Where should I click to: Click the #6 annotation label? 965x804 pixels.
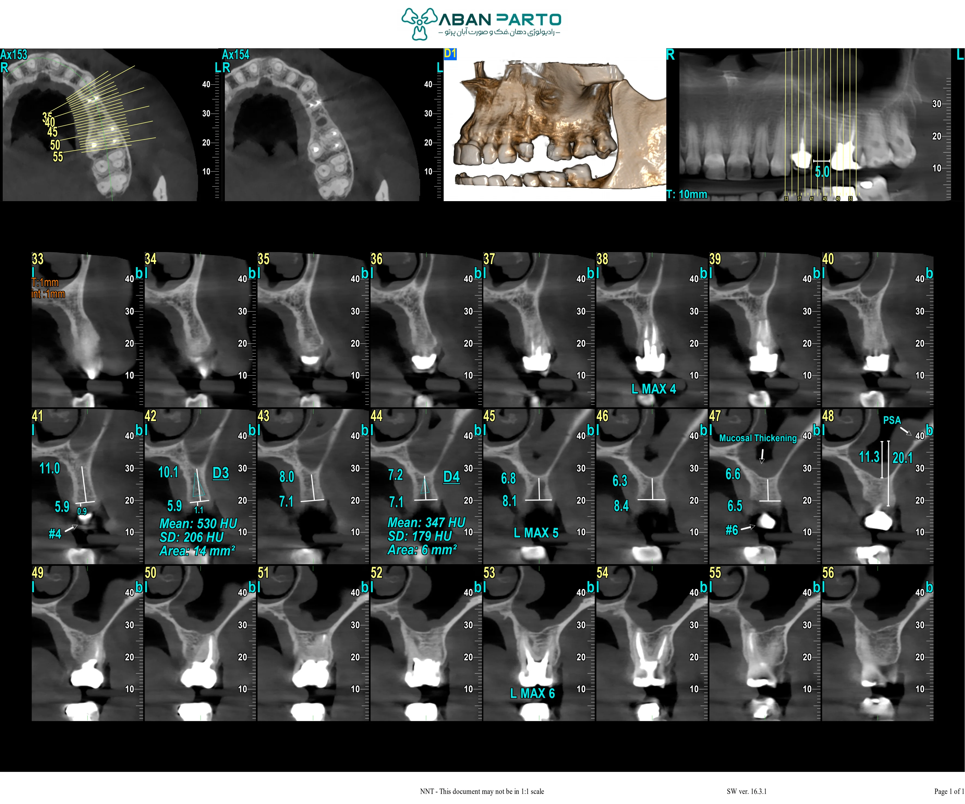tap(731, 531)
